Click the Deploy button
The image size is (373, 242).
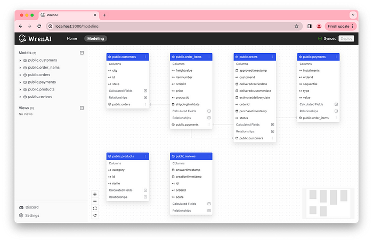point(346,38)
